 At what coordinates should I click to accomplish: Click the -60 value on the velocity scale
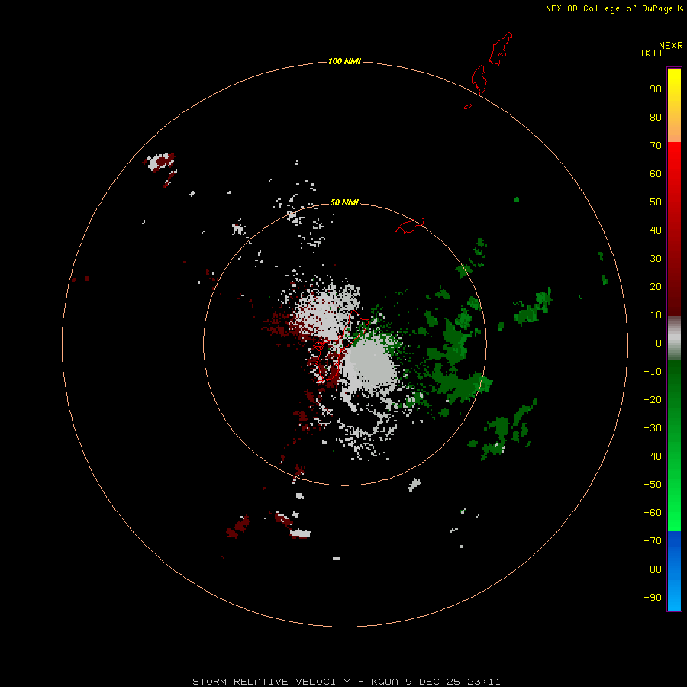point(653,513)
